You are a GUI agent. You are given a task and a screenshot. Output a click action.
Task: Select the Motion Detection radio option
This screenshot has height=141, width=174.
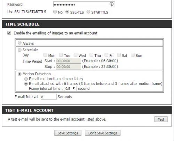[19, 74]
